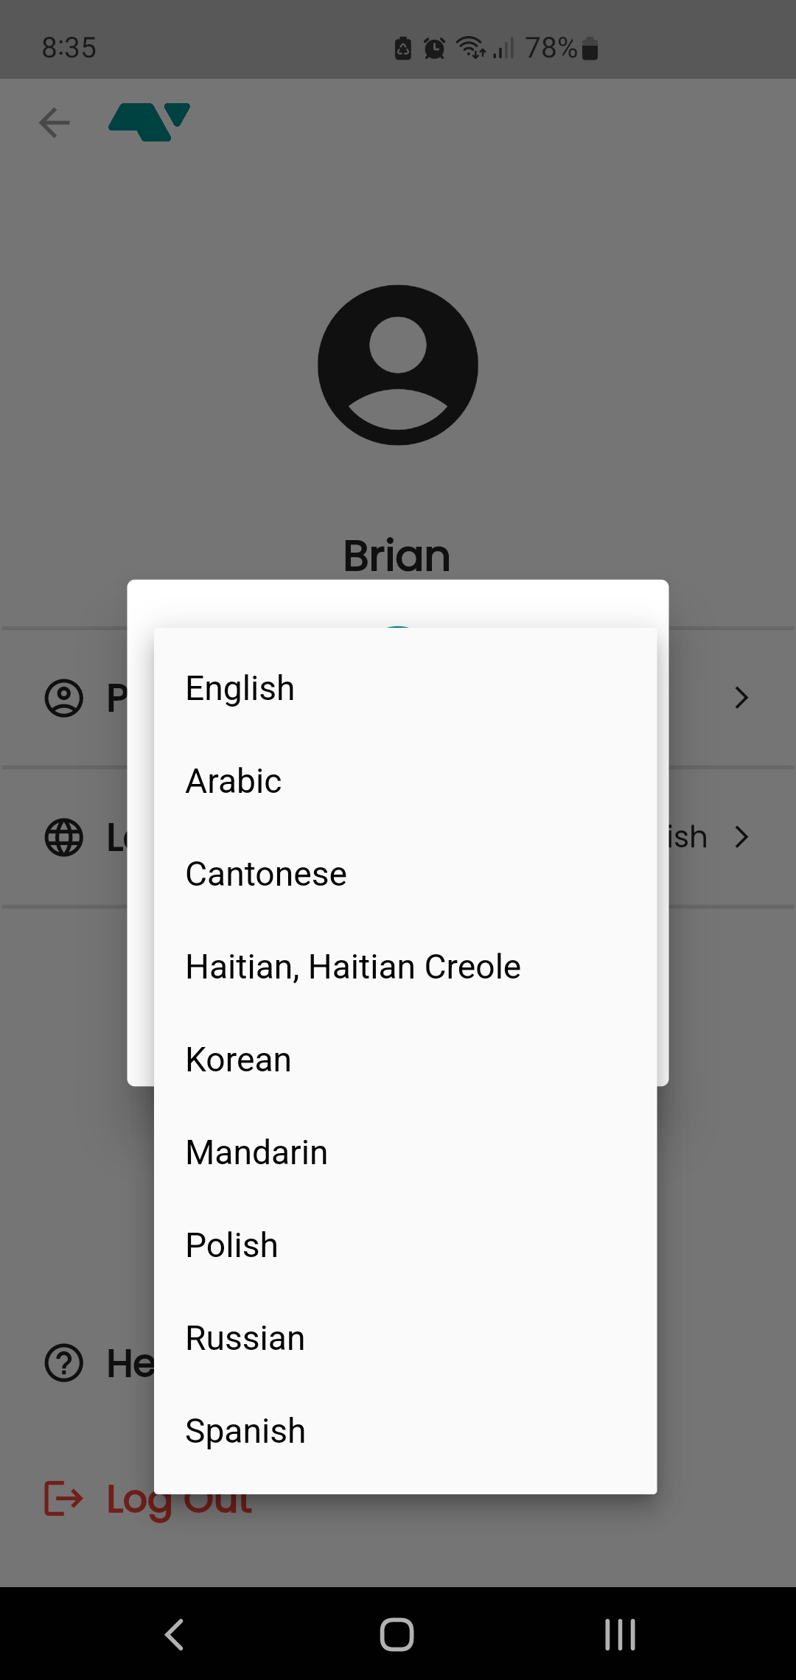
Task: Tap the profile person icon in list
Action: point(64,698)
